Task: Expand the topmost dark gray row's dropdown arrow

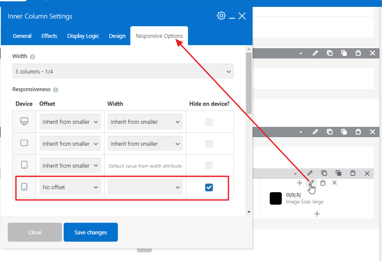Action: (301, 54)
